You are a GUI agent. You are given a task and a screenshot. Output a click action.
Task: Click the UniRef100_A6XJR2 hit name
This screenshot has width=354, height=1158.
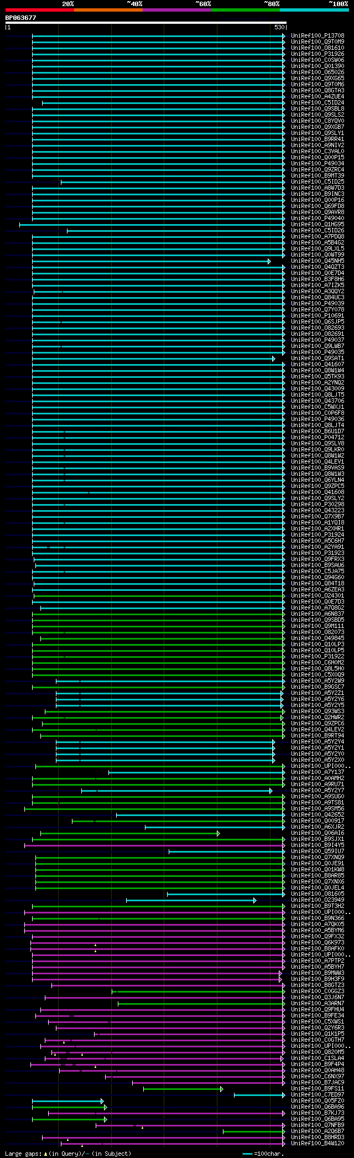(317, 827)
